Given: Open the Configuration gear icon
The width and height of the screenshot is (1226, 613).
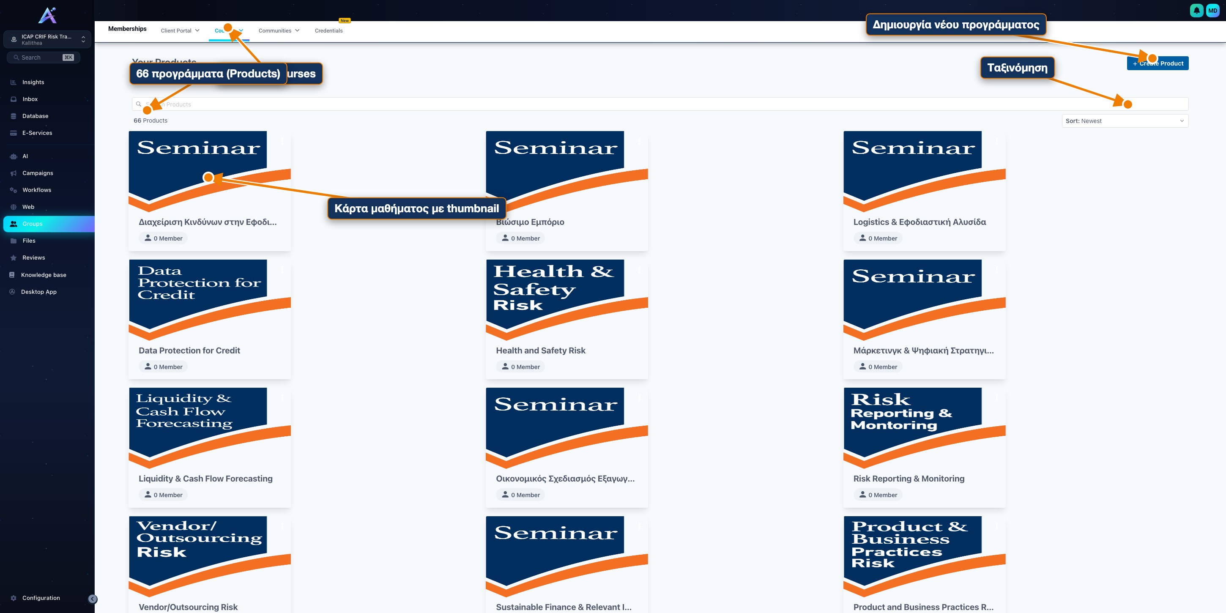Looking at the screenshot, I should point(14,598).
